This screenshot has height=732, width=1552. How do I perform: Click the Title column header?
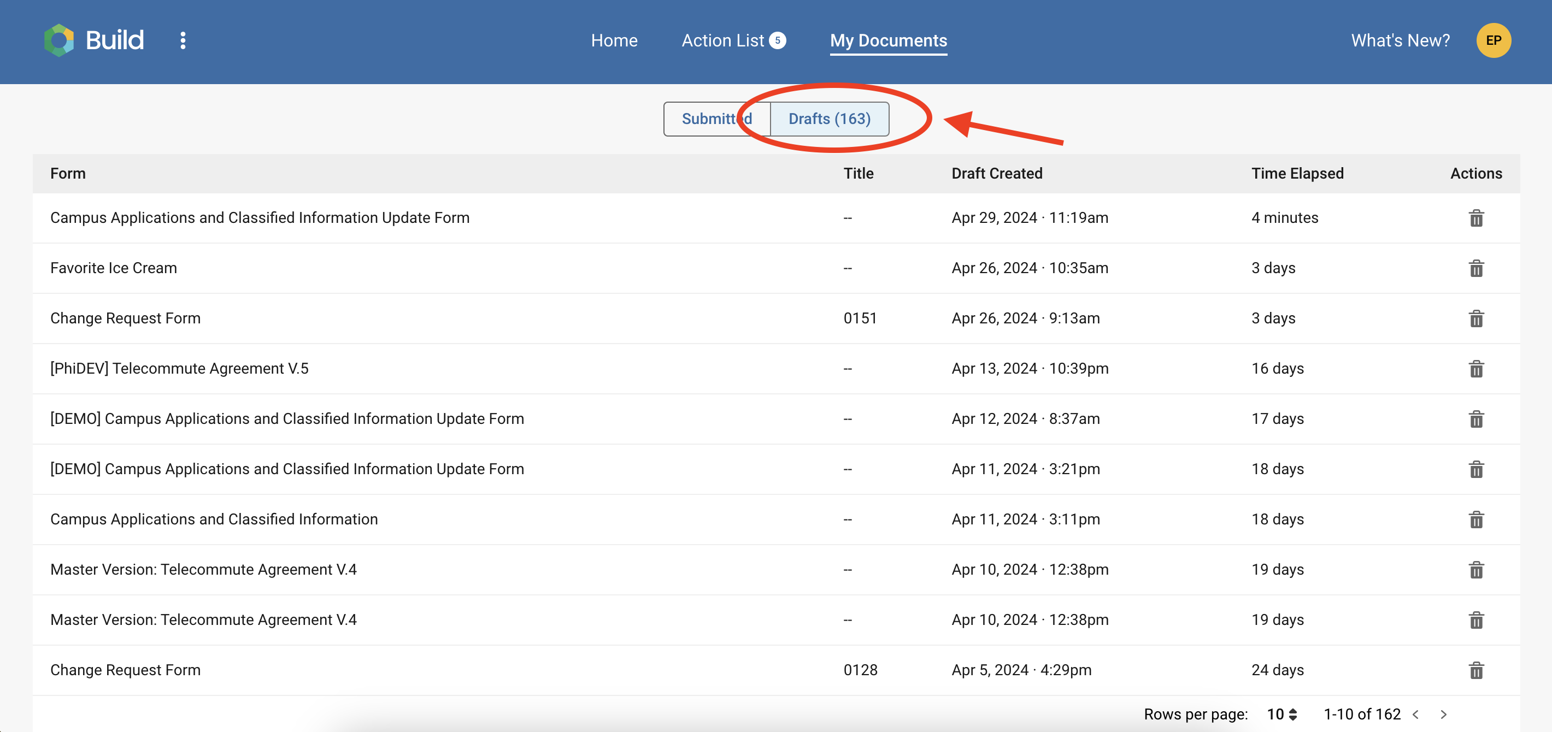pyautogui.click(x=858, y=174)
